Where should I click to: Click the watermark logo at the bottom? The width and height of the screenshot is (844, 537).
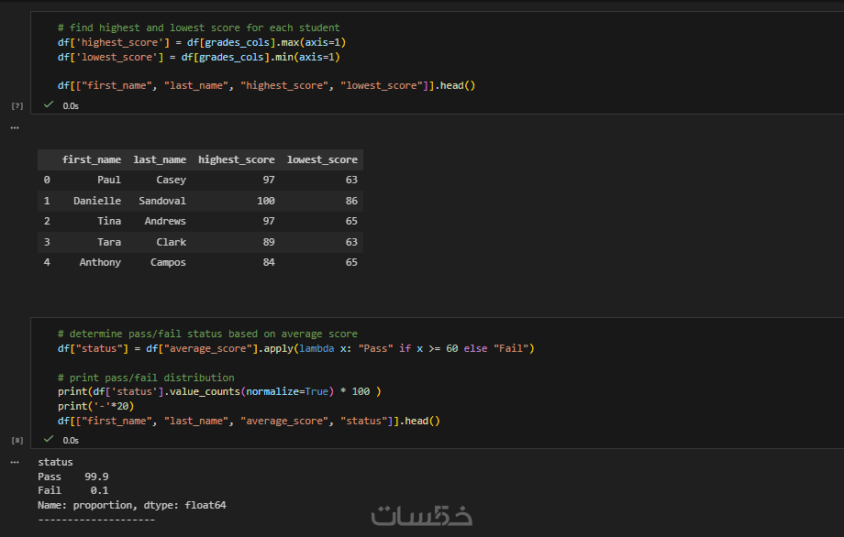pos(422,516)
